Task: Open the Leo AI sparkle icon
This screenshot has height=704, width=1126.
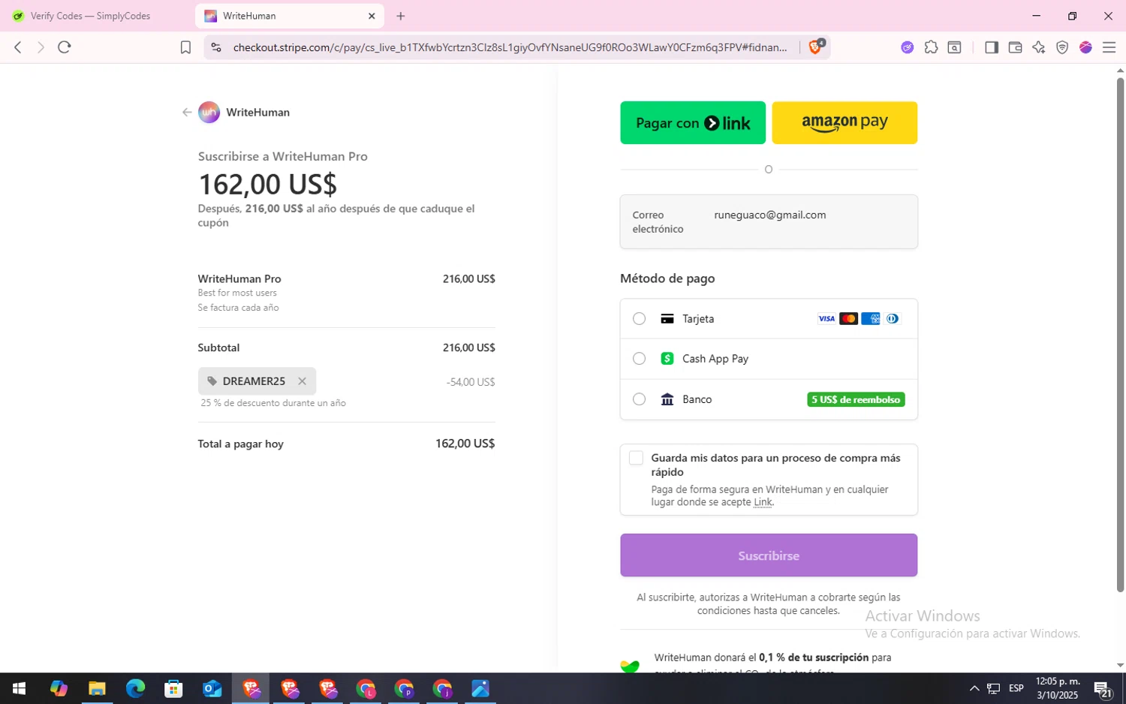Action: [x=1038, y=47]
